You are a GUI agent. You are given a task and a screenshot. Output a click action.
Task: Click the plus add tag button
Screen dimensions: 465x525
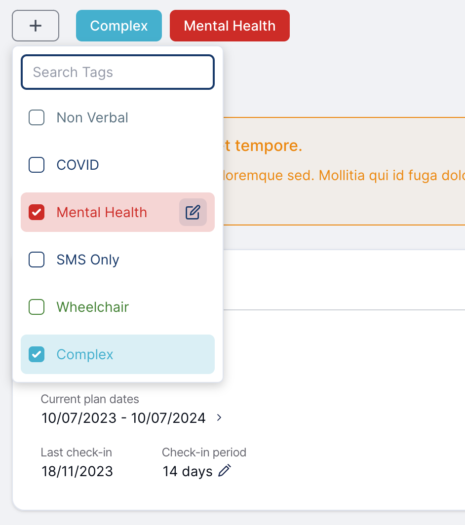36,26
